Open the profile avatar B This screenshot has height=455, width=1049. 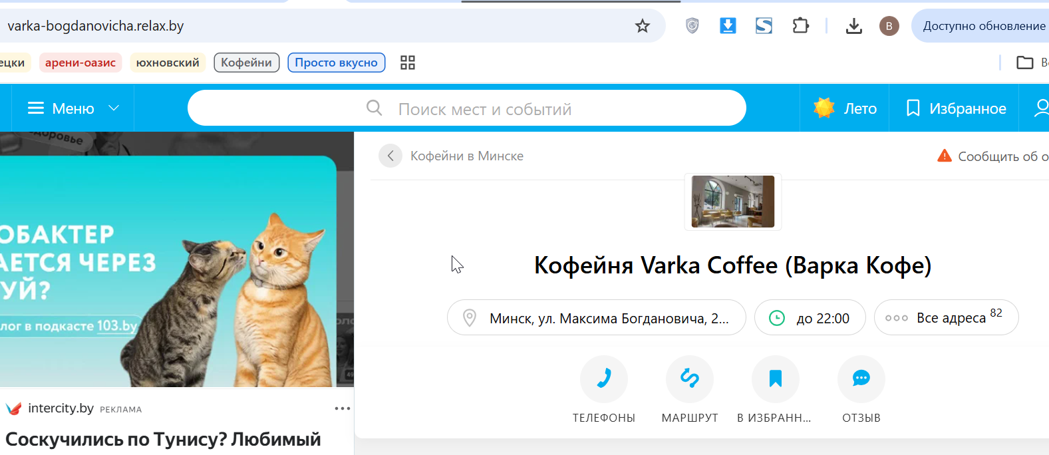889,26
